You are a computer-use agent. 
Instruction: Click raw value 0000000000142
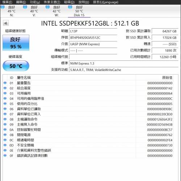tap(160, 88)
